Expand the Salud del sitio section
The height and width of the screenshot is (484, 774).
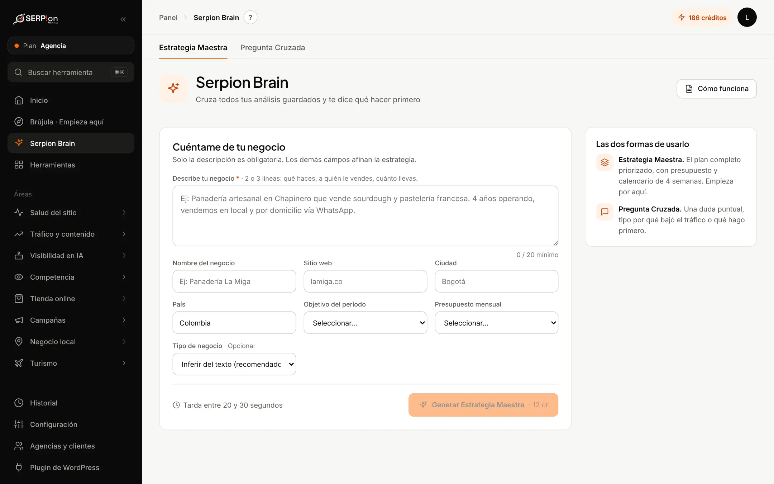point(71,212)
